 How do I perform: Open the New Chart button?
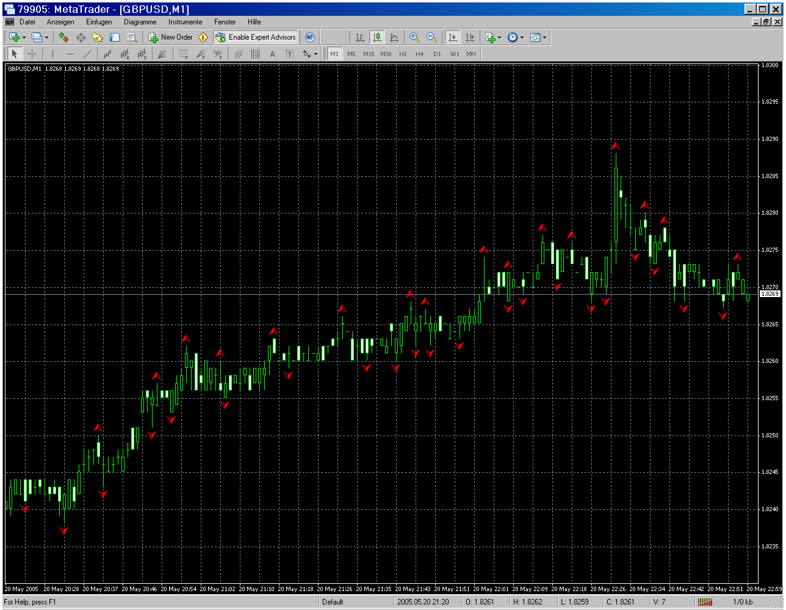pos(14,37)
